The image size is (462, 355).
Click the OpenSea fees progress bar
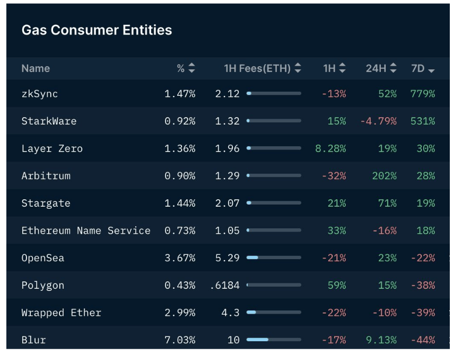(x=274, y=258)
